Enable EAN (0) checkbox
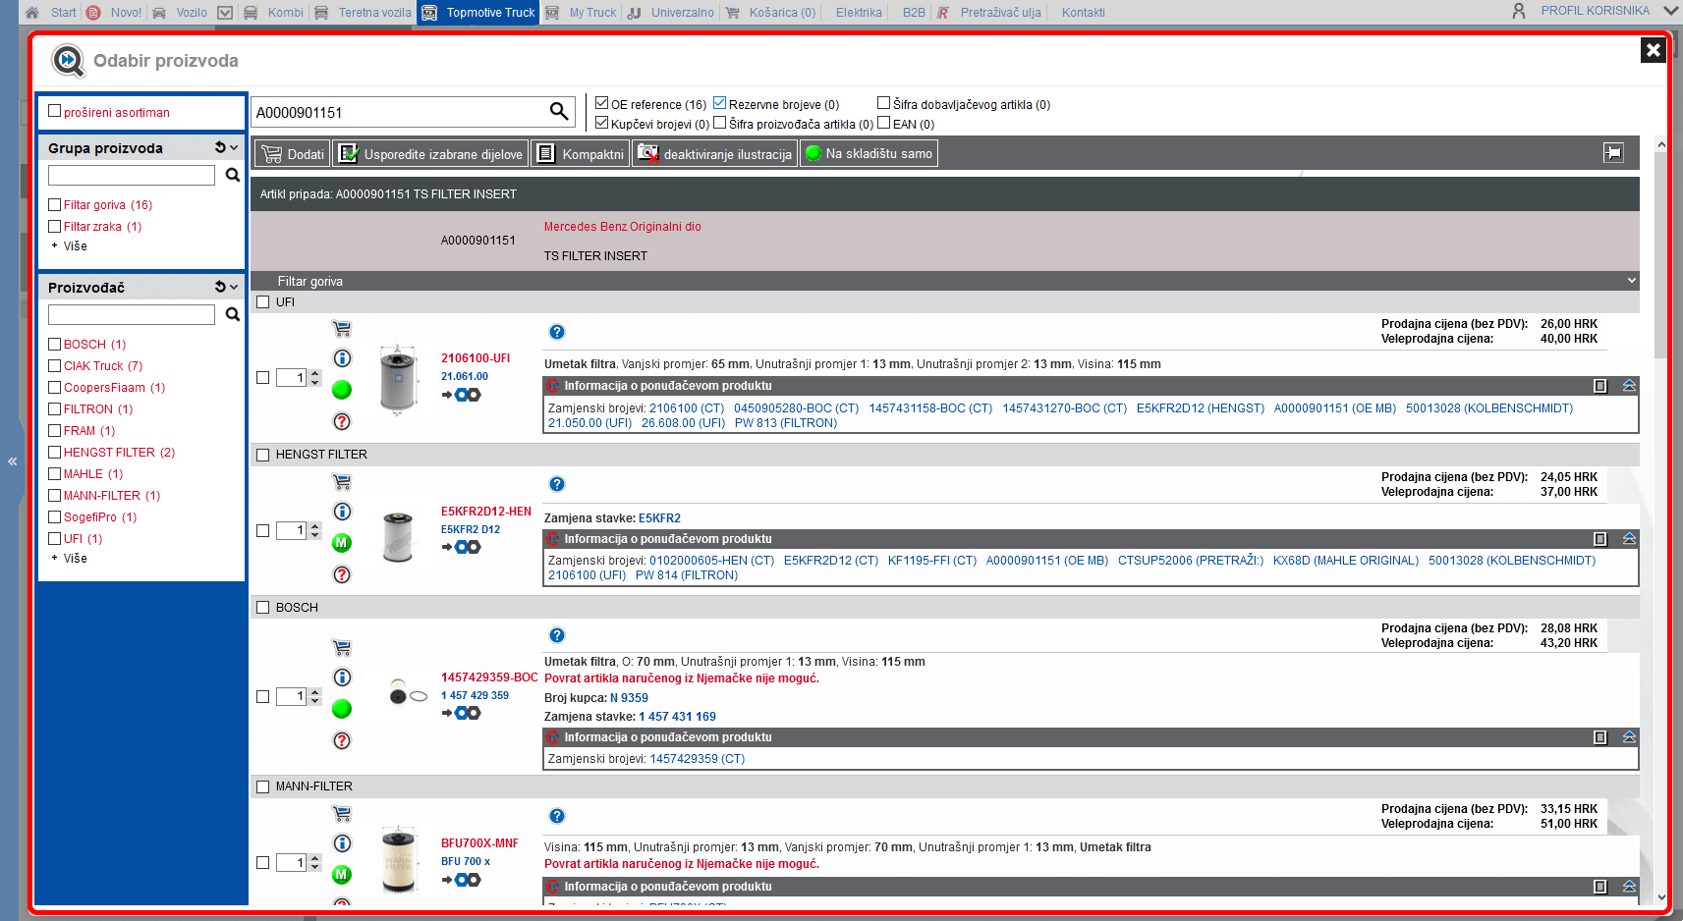The height and width of the screenshot is (921, 1683). pos(884,123)
